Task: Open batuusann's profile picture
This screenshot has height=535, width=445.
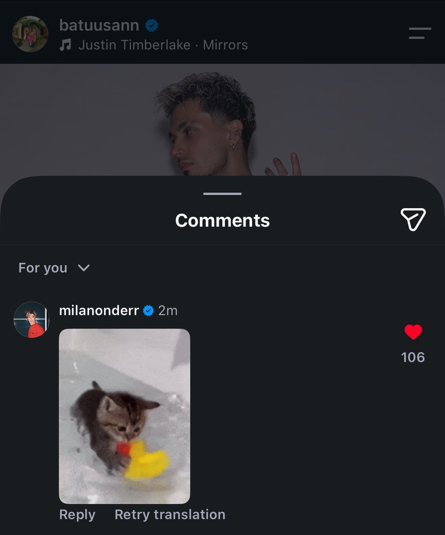Action: [30, 34]
